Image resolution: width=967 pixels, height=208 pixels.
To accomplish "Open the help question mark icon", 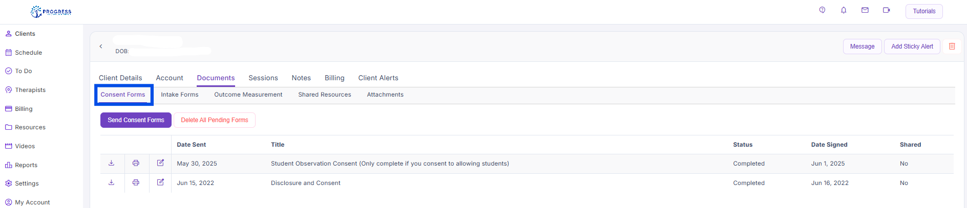I will 822,10.
